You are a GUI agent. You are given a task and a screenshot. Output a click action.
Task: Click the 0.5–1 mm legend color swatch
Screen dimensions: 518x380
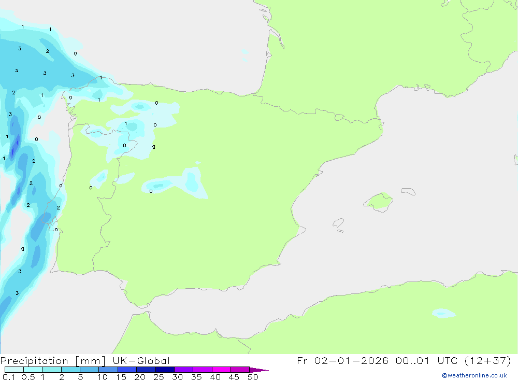[x=33, y=370]
